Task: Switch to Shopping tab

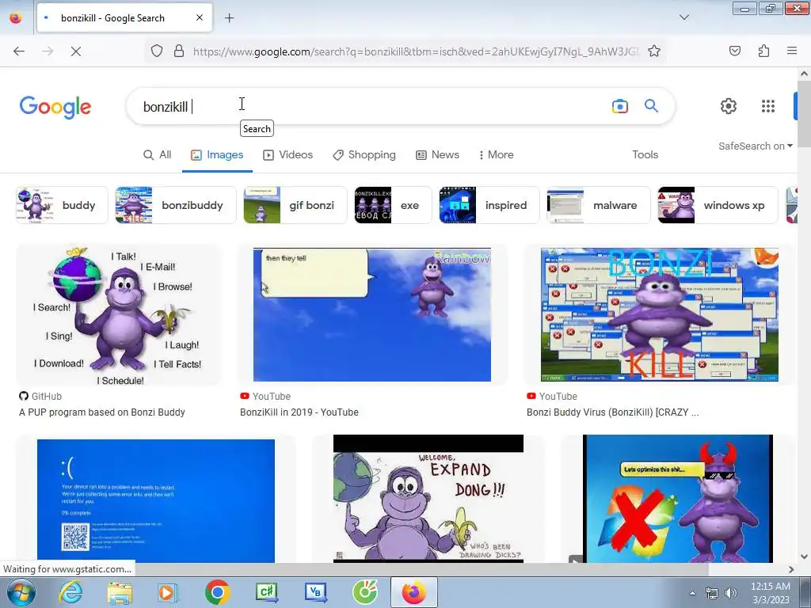Action: 364,154
